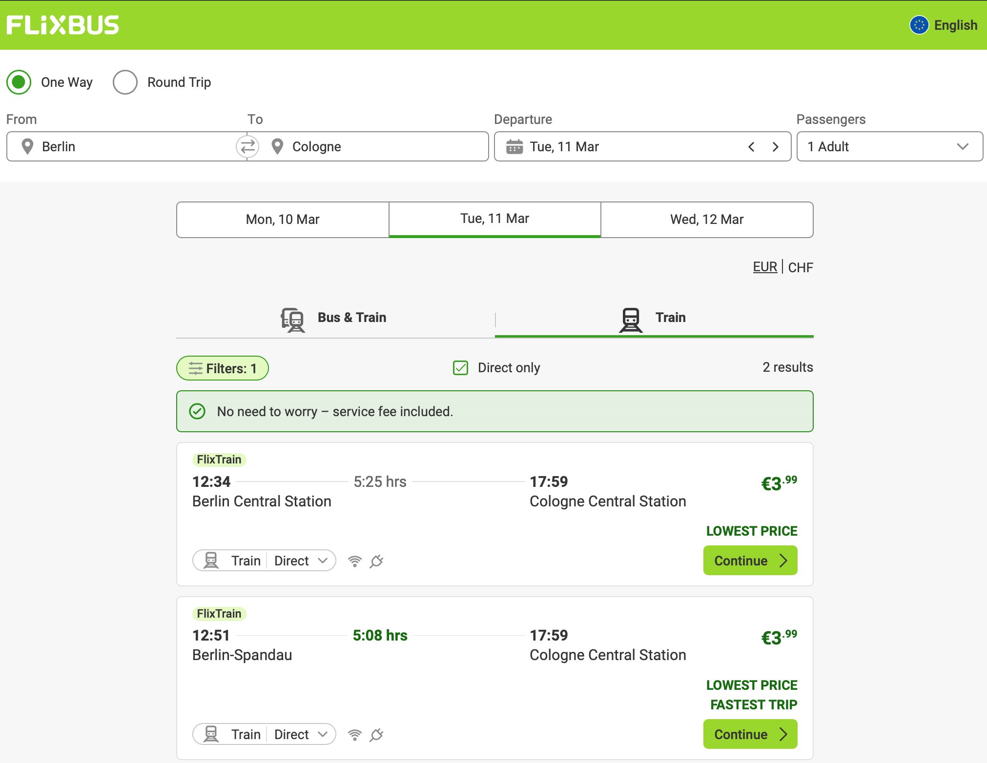Switch to Wed, 12 Mar date tab
This screenshot has height=763, width=987.
point(707,220)
